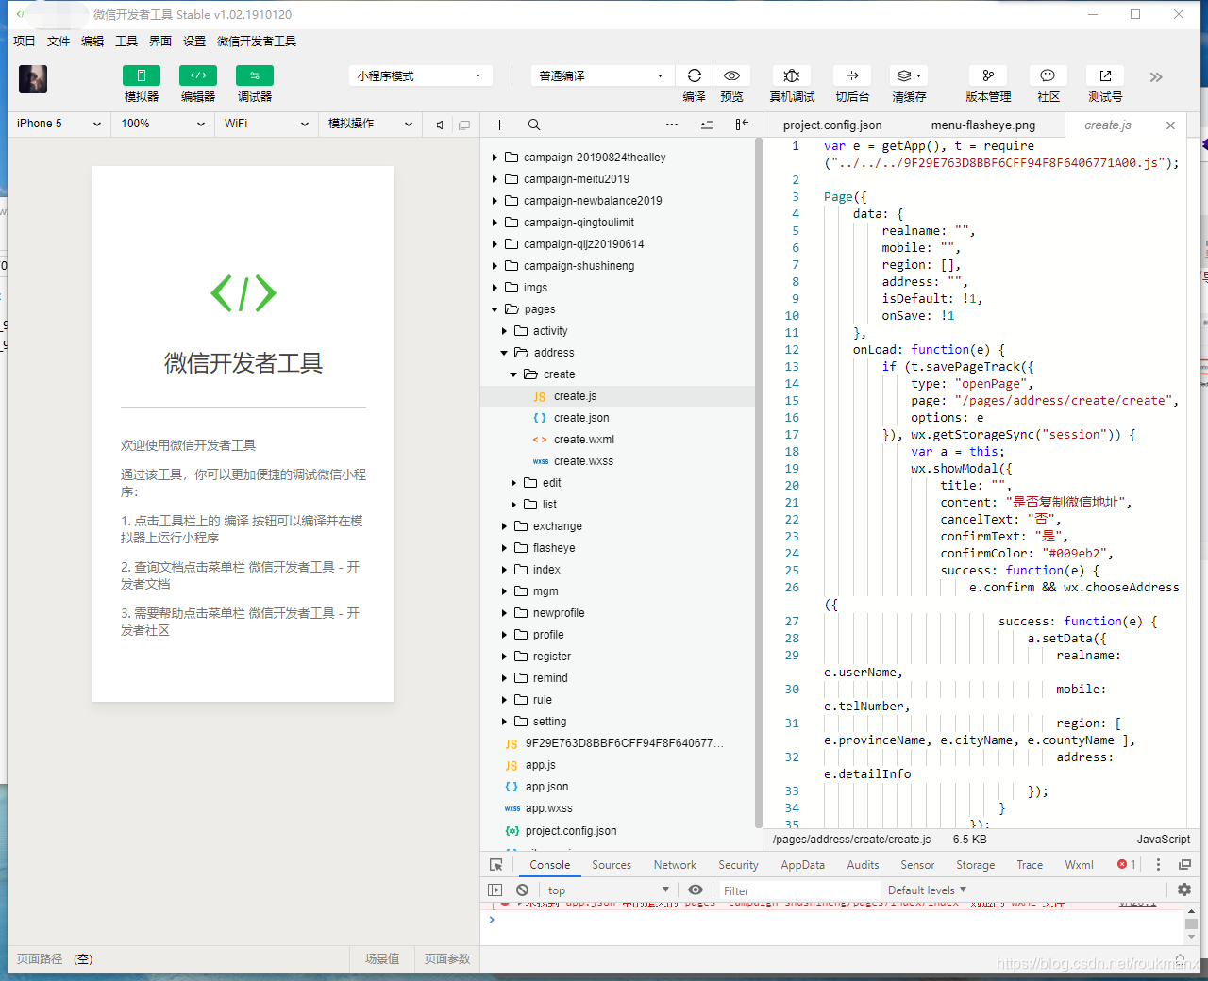The image size is (1208, 981).
Task: Click the element inspector icon in devtools
Action: coord(496,865)
